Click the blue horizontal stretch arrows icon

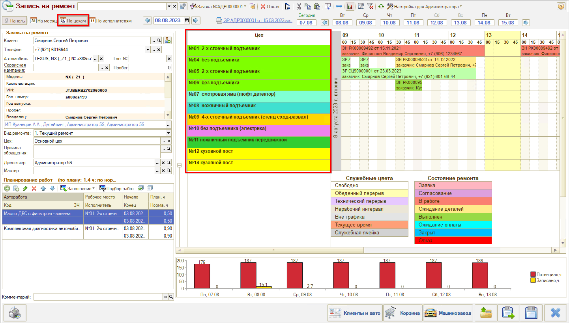click(x=339, y=6)
